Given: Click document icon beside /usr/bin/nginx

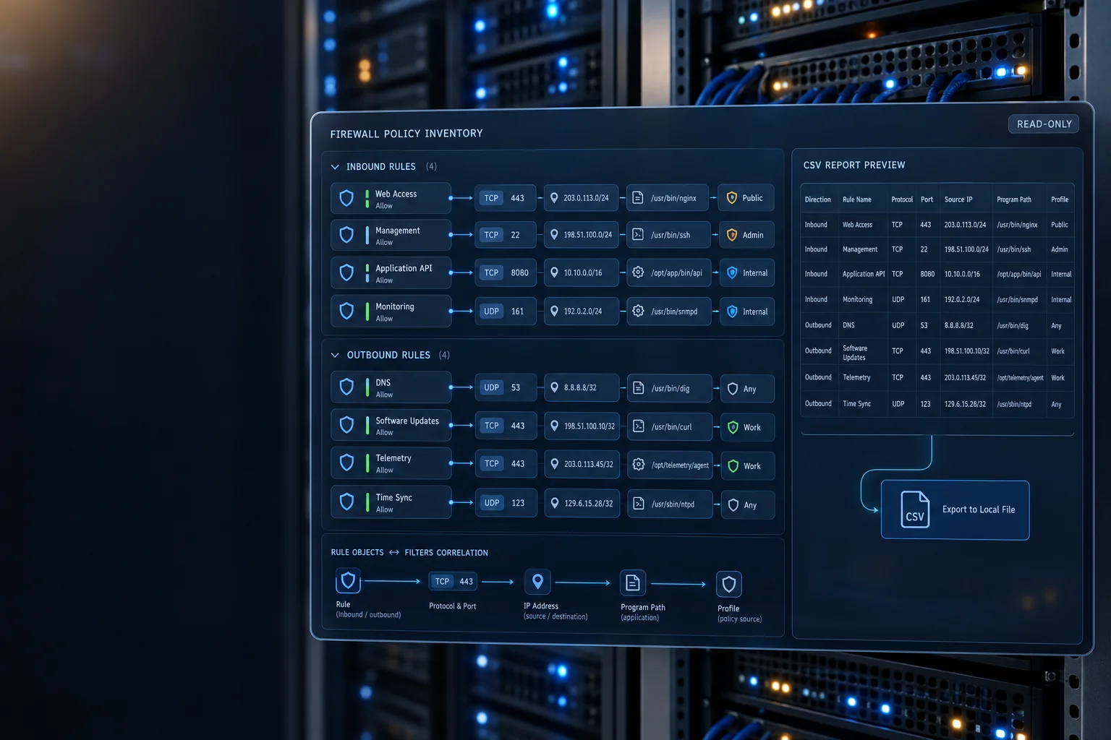Looking at the screenshot, I should tap(638, 197).
